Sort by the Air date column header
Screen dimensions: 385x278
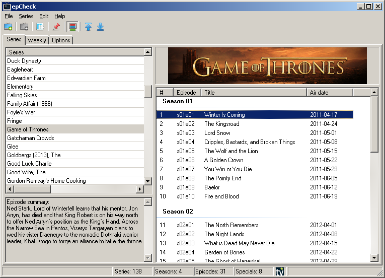[330, 93]
